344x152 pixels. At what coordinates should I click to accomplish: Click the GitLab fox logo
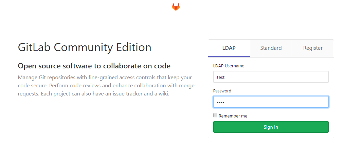[x=176, y=7]
